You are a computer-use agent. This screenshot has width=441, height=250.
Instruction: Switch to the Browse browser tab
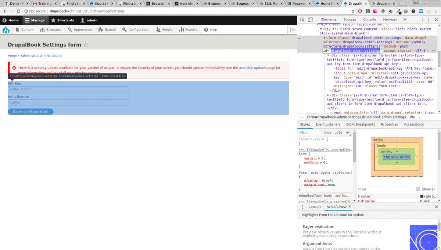158,3
